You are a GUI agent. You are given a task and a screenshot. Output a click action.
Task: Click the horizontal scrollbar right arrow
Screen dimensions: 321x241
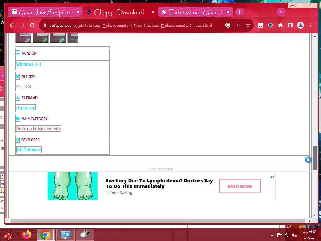[x=309, y=221]
